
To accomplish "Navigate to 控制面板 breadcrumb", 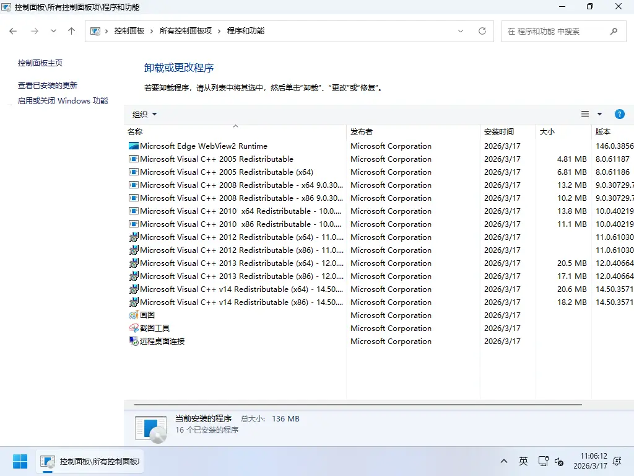I will point(129,31).
